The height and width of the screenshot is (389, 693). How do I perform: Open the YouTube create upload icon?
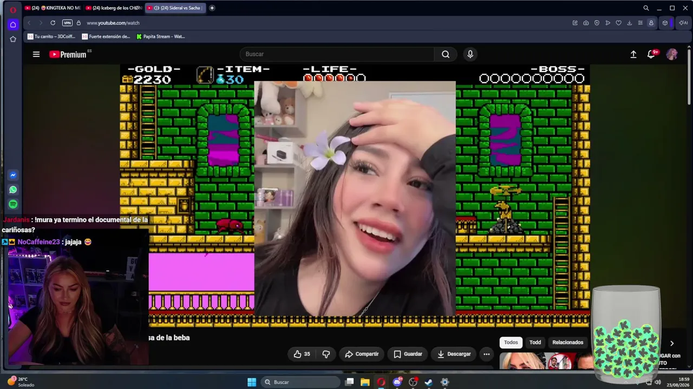click(633, 54)
